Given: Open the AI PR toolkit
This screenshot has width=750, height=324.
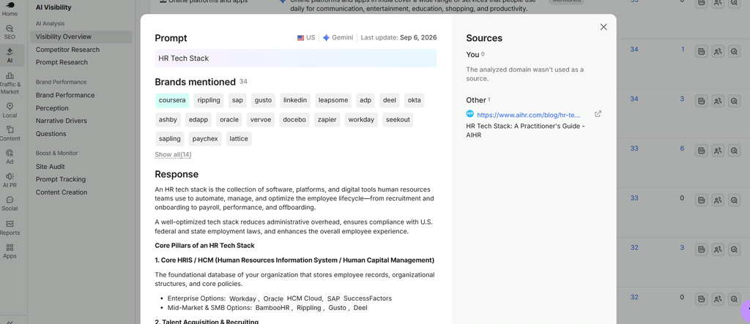Looking at the screenshot, I should 10,180.
